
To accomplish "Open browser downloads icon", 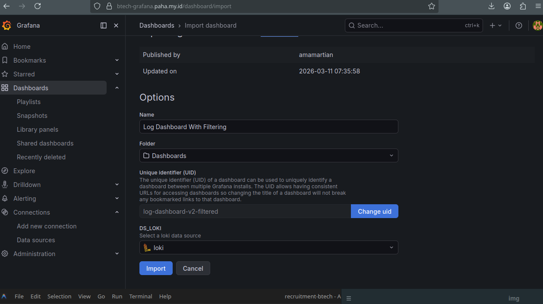I will pos(492,6).
